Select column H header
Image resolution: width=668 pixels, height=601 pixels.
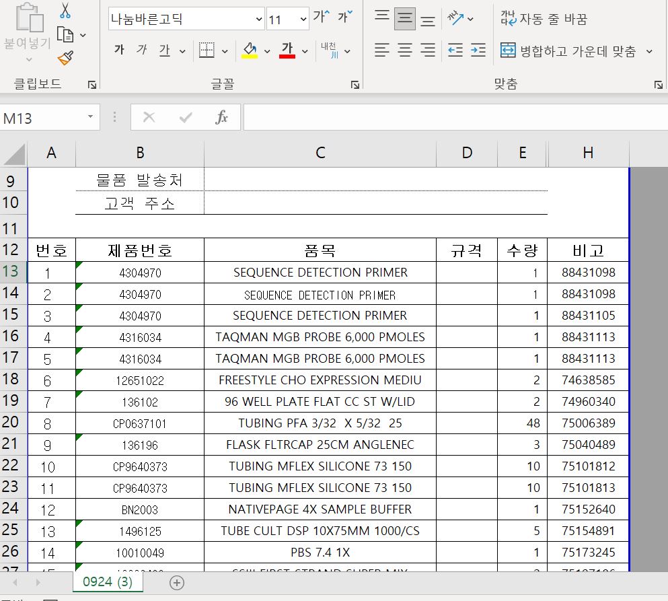click(589, 153)
